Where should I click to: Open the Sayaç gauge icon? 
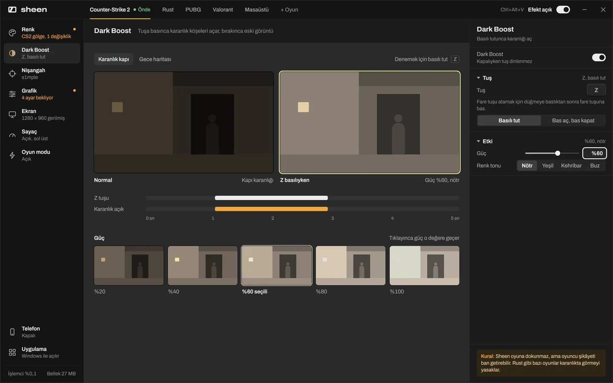click(x=12, y=135)
